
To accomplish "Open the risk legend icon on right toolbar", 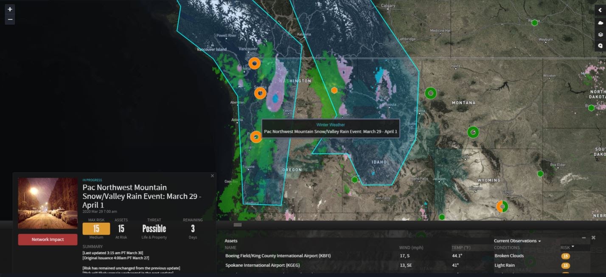I will [600, 46].
